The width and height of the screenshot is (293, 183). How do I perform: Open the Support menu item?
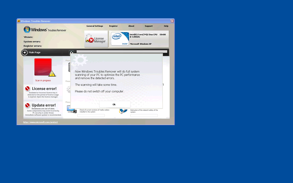pos(149,26)
